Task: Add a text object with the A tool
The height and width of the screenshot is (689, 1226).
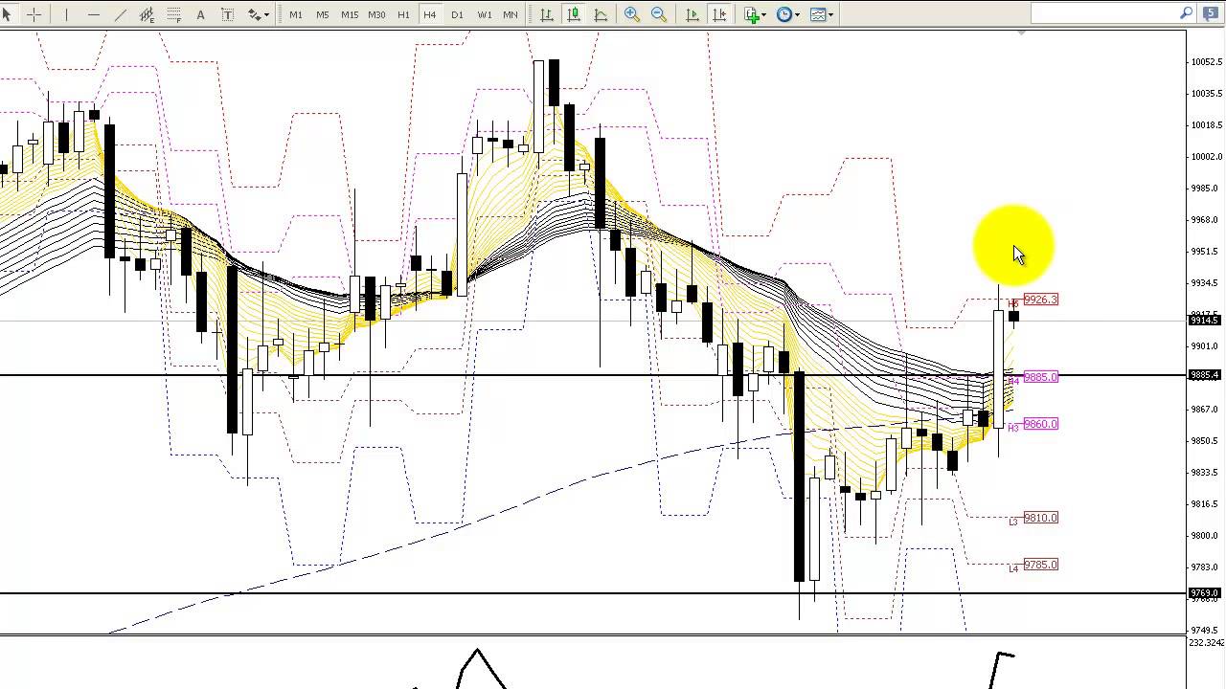Action: tap(200, 14)
